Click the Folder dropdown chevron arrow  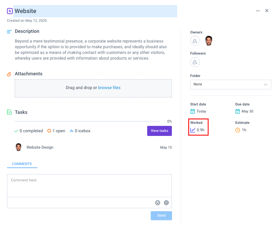(265, 84)
